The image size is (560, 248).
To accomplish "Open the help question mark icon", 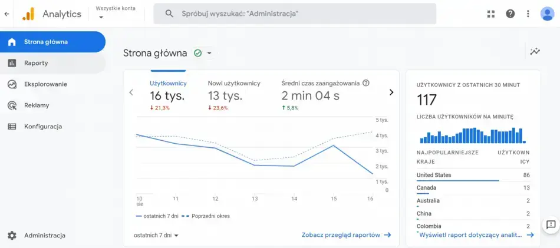I will pos(510,14).
